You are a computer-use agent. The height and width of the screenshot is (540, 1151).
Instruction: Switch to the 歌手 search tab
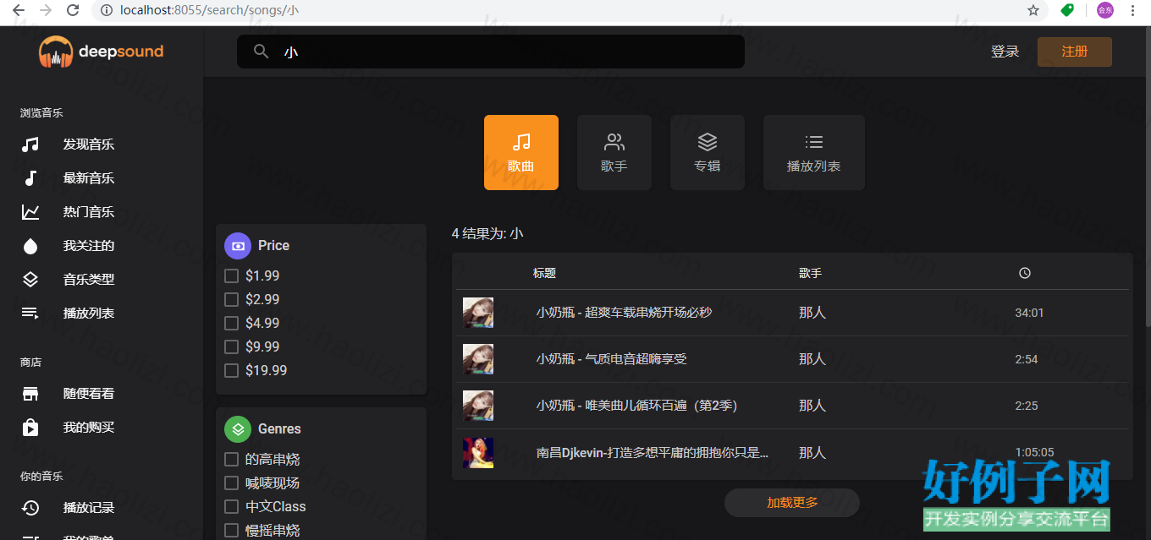(x=614, y=153)
